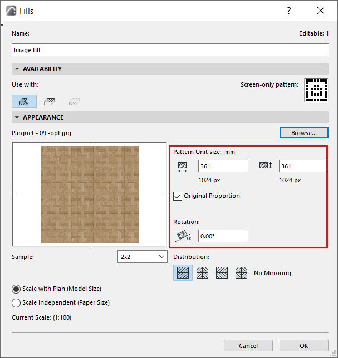338x358 pixels.
Task: Click the pattern width icon
Action: tap(182, 167)
